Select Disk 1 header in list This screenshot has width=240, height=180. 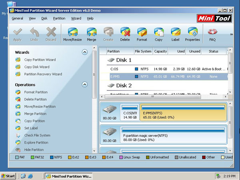119,60
